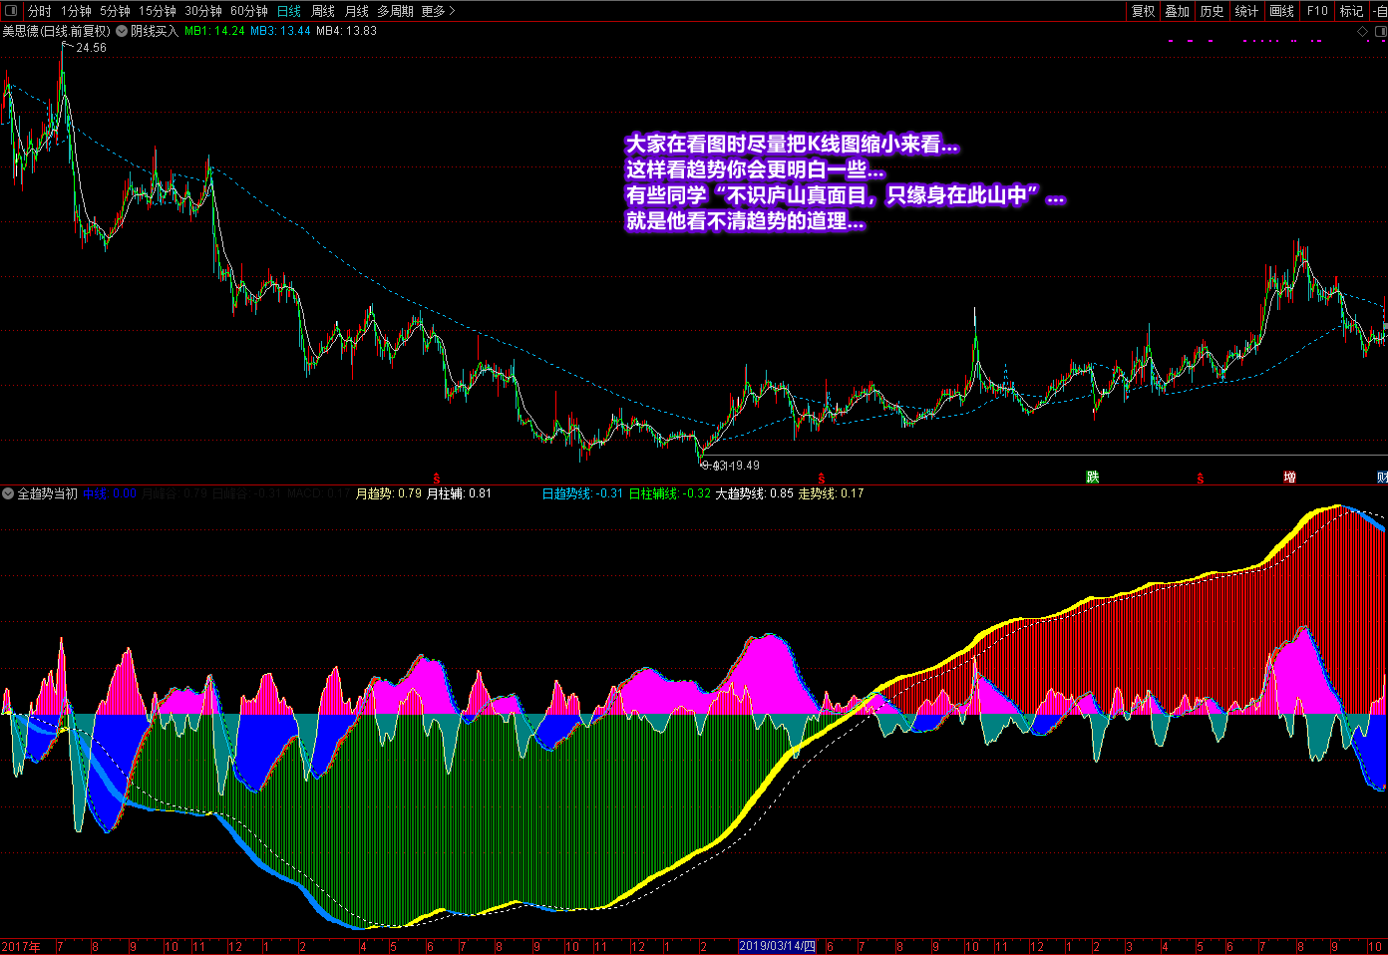This screenshot has height=955, width=1388.
Task: Click the red 增 event marker
Action: coord(1289,477)
